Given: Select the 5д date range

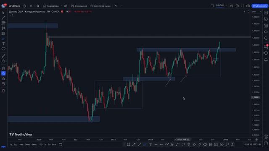Looking at the screenshot, I should pyautogui.click(x=15, y=144).
